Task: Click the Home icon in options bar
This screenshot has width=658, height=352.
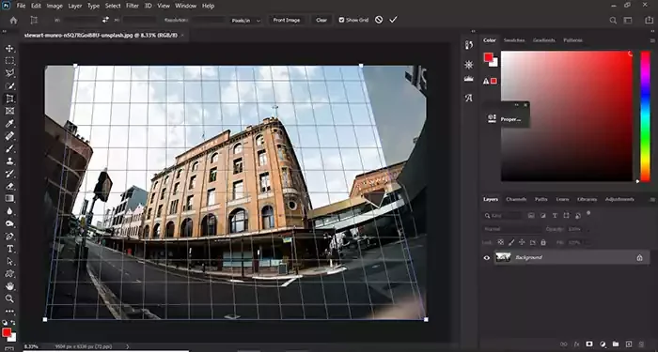Action: coord(13,20)
